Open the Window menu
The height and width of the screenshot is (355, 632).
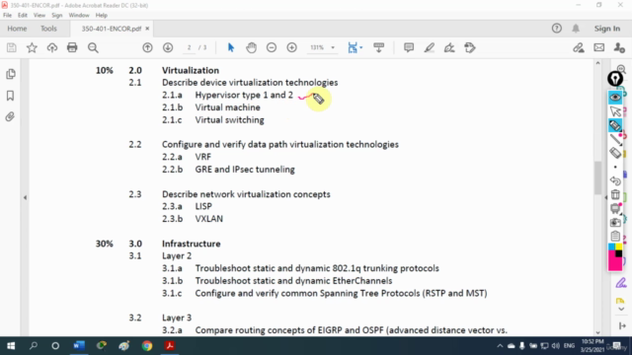click(79, 16)
